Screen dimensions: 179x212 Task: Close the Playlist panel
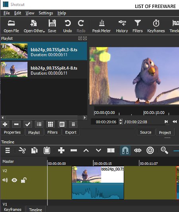(85, 39)
